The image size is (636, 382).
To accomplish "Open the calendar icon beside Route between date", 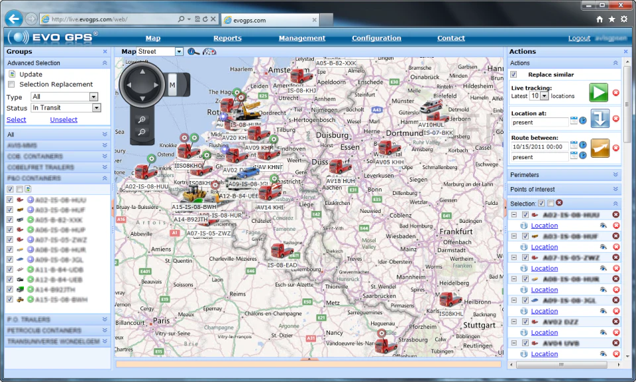I will [x=574, y=146].
